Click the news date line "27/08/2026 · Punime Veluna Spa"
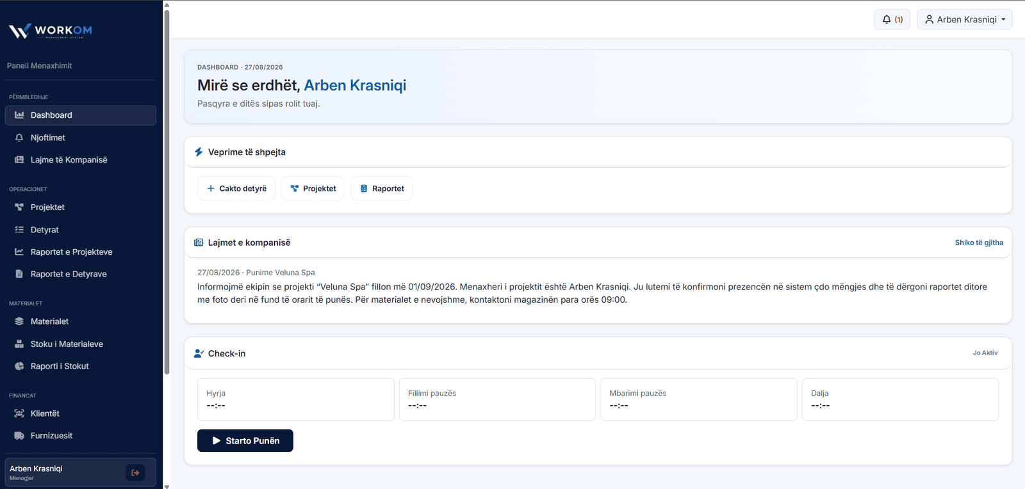The width and height of the screenshot is (1025, 489). (256, 273)
